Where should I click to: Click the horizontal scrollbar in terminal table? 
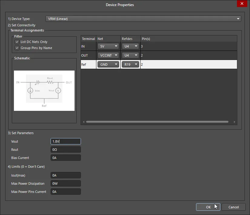coord(157,122)
